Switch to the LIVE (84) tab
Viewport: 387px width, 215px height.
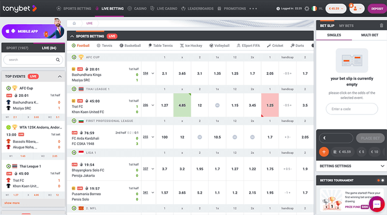point(49,48)
